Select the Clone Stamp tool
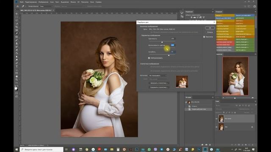 pyautogui.click(x=17, y=43)
